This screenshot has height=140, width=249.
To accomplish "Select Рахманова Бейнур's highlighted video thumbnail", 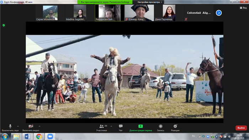I will click(x=110, y=13).
